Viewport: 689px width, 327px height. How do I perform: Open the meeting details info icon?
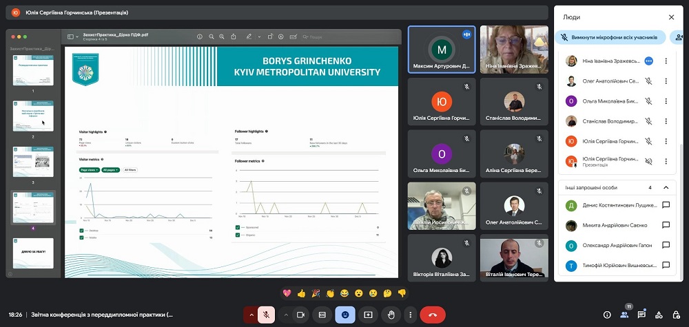coord(607,315)
